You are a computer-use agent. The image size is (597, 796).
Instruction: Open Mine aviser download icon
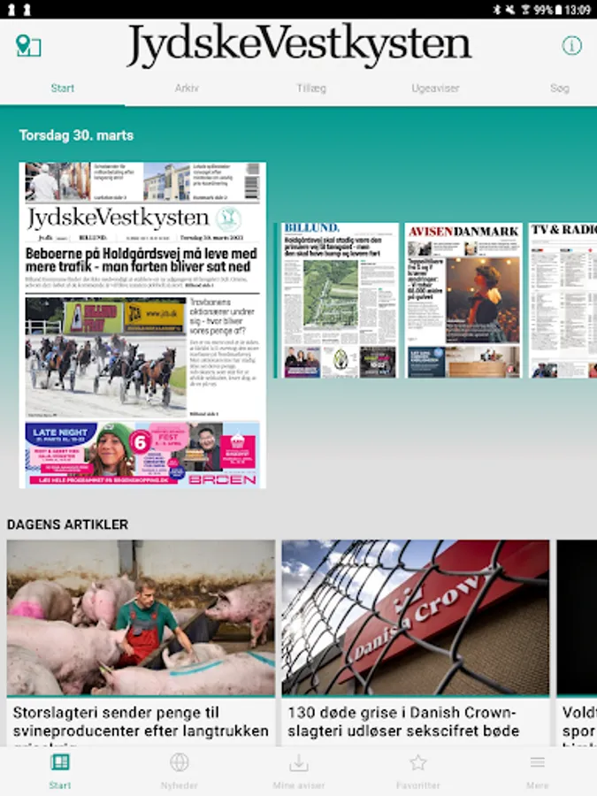pos(299,762)
